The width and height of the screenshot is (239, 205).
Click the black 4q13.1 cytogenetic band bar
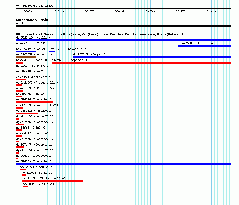(124, 26)
